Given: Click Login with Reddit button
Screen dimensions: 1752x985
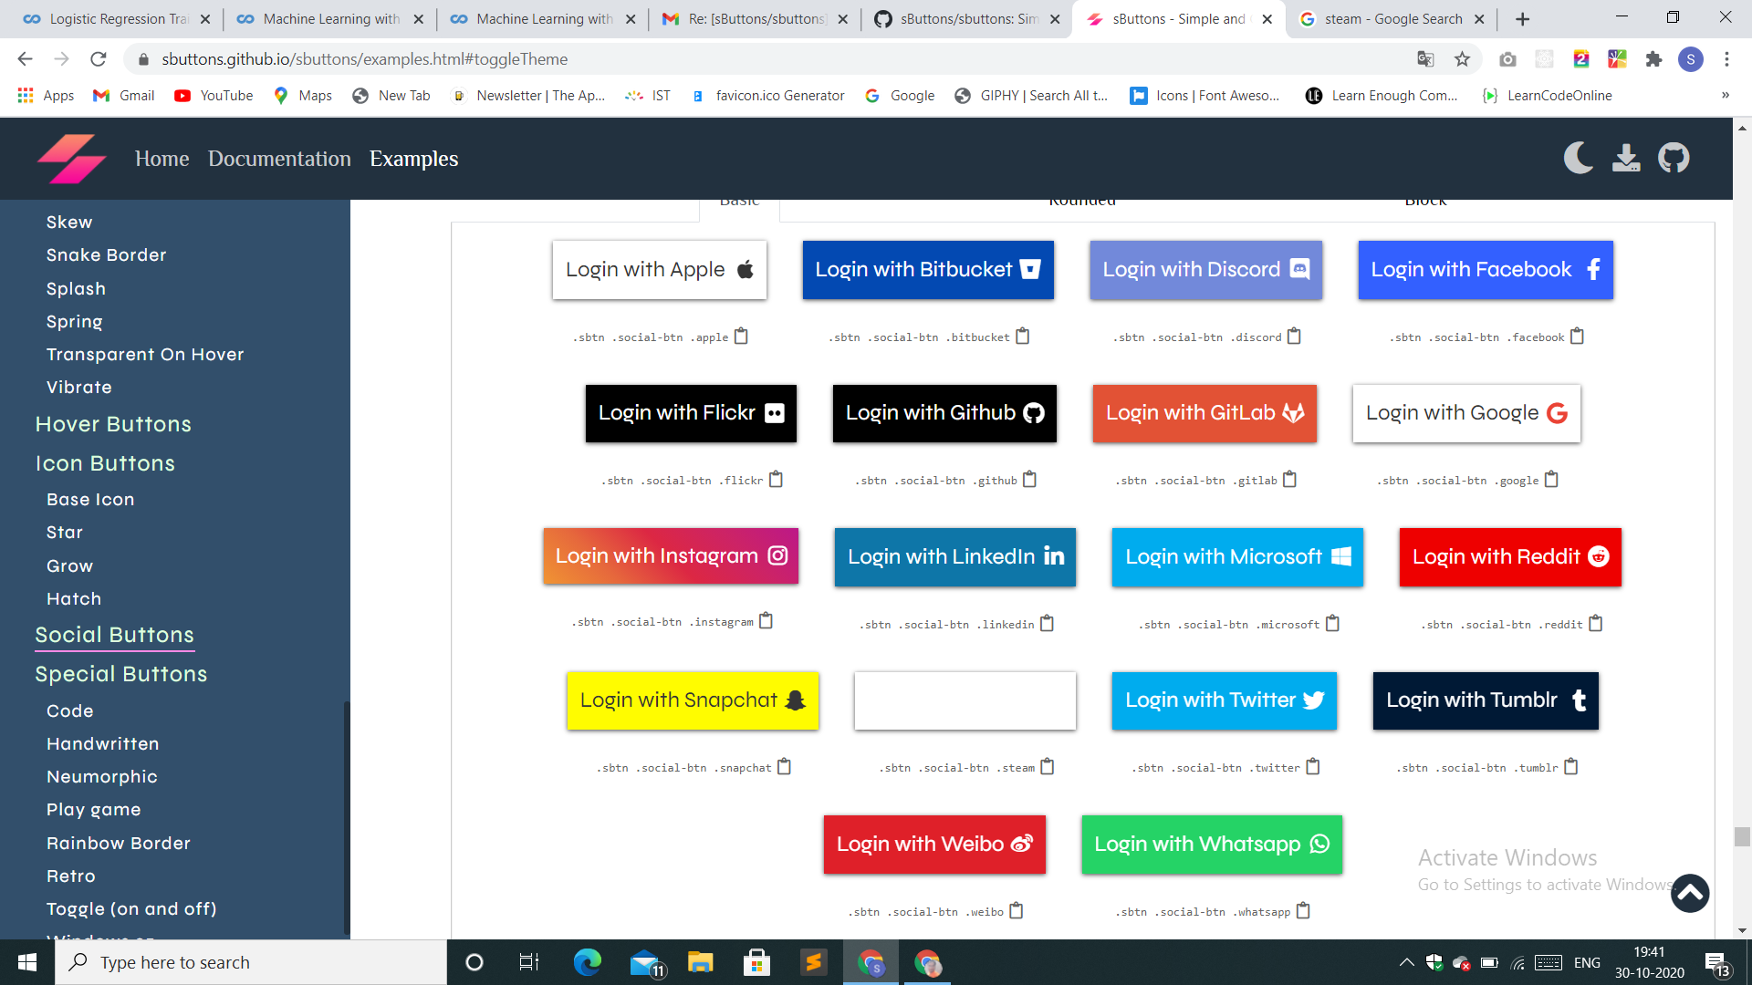Looking at the screenshot, I should [1510, 556].
